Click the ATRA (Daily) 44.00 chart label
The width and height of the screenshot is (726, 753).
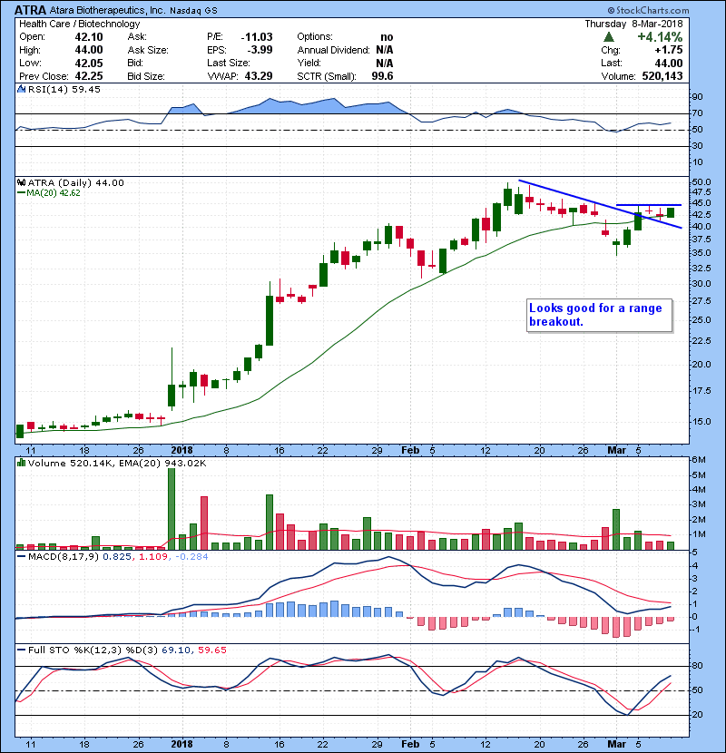click(x=75, y=182)
